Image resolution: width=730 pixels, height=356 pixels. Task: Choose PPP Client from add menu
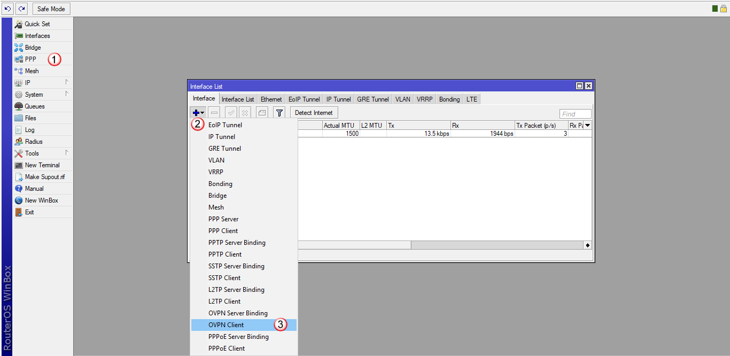[244, 231]
